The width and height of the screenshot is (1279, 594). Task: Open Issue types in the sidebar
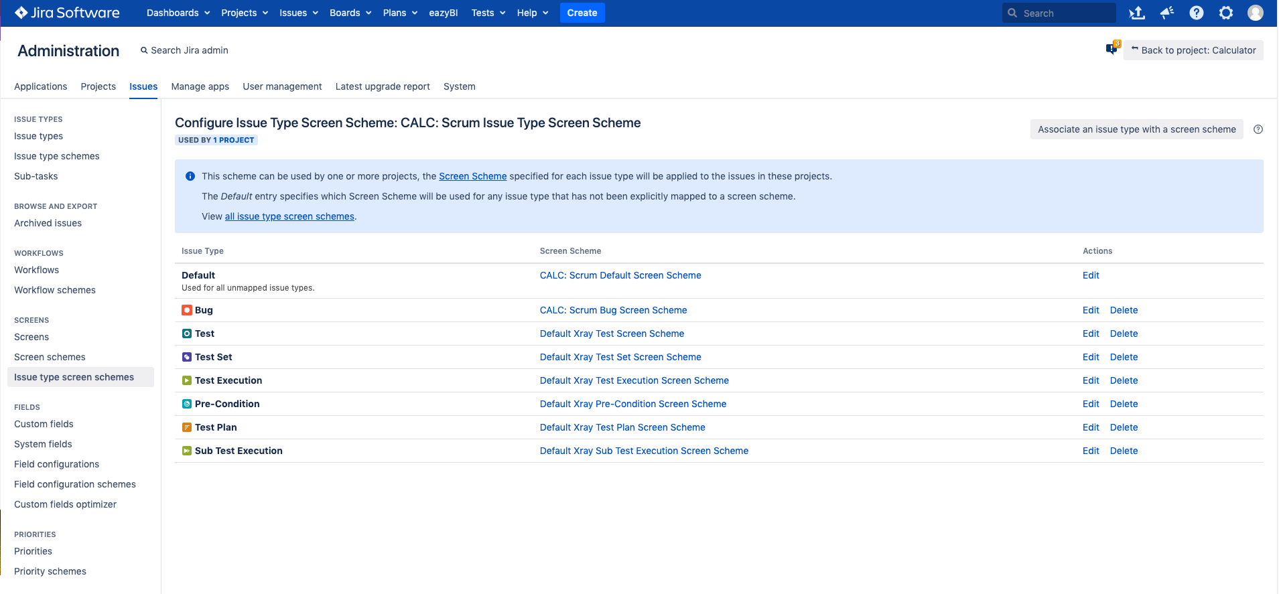(x=39, y=136)
